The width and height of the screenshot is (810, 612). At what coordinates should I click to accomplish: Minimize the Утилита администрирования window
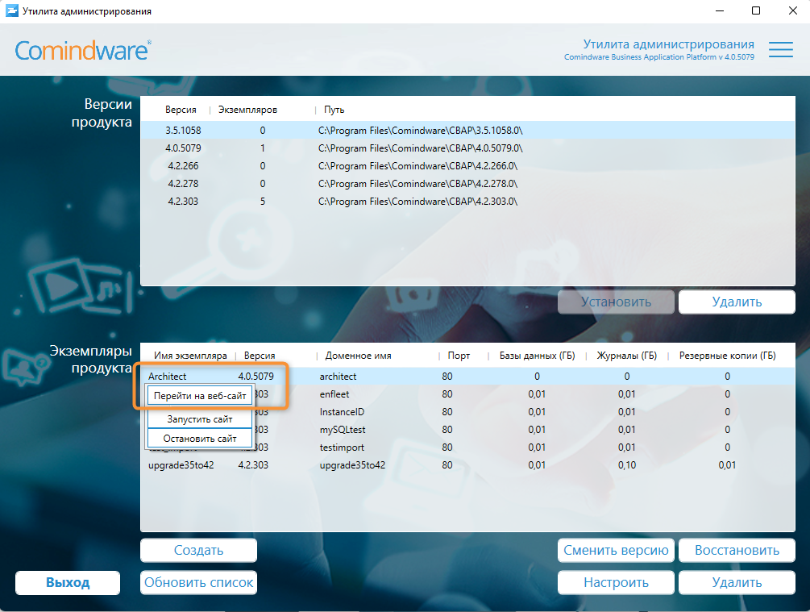(x=720, y=10)
